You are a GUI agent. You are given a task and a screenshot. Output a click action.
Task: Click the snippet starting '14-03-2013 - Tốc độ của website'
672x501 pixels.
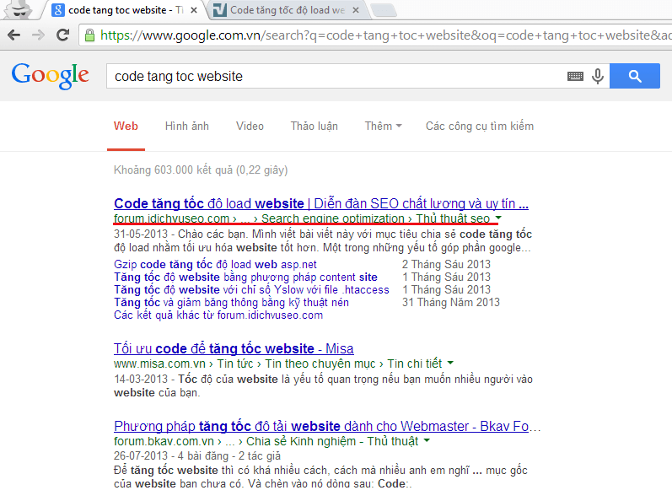click(x=323, y=385)
